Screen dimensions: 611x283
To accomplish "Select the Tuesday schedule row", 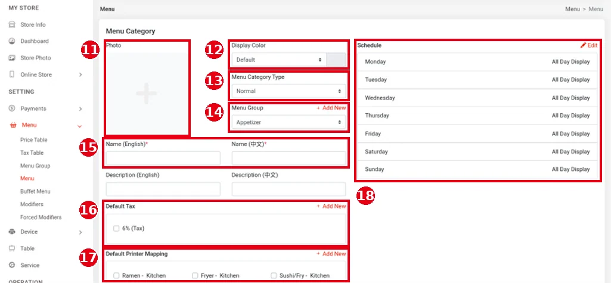I will coord(477,80).
